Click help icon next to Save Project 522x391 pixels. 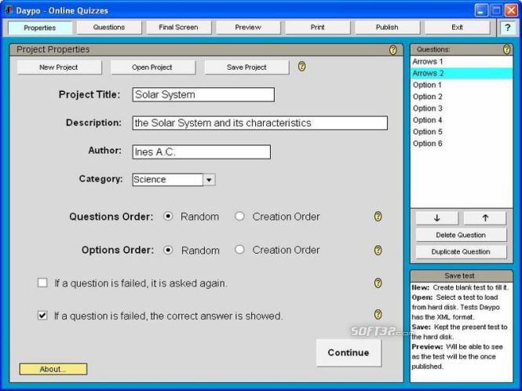pyautogui.click(x=301, y=66)
